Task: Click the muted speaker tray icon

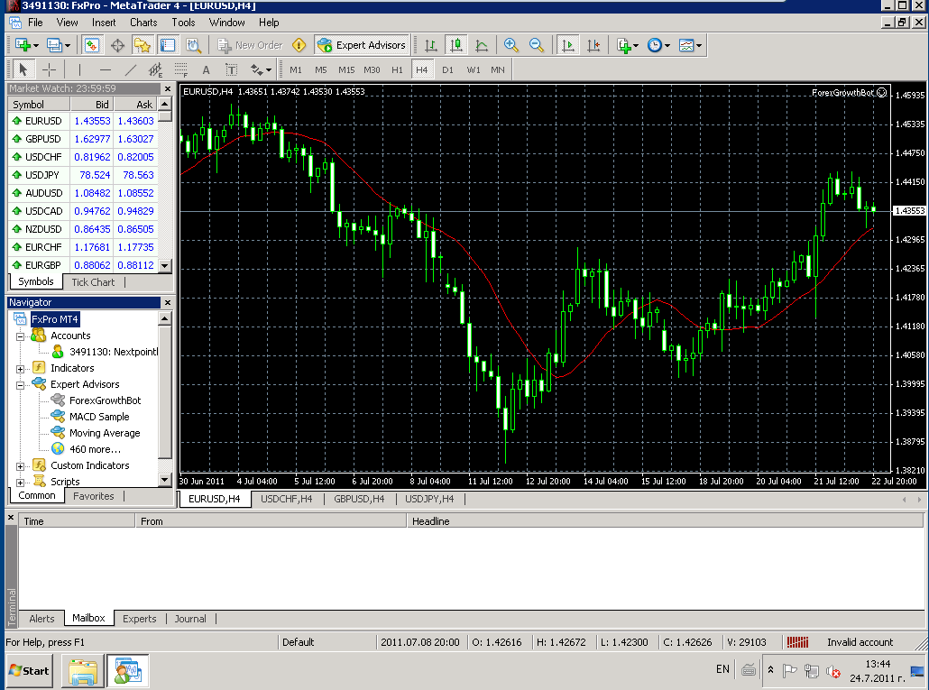Action: pyautogui.click(x=833, y=671)
